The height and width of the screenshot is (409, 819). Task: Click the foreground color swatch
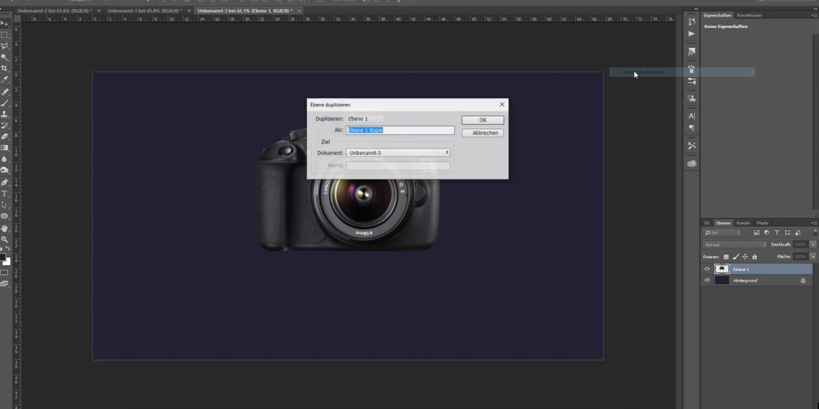(3, 258)
